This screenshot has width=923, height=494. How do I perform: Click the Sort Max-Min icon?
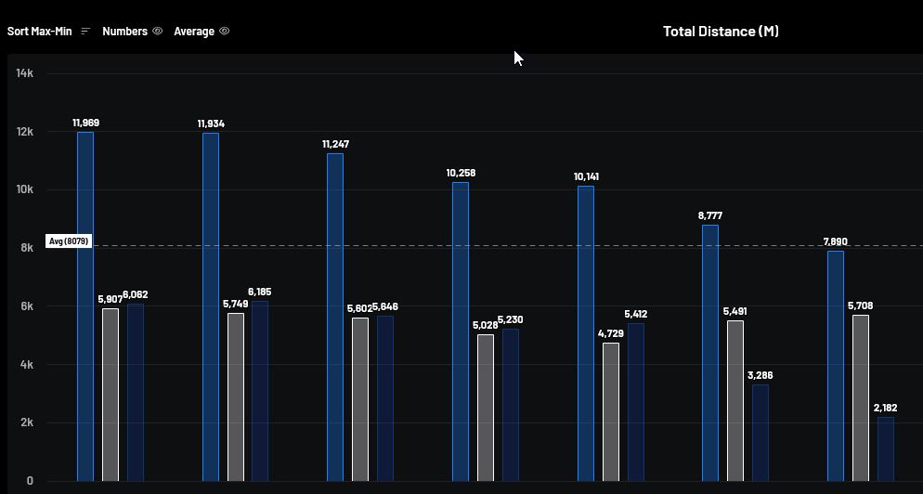point(86,32)
